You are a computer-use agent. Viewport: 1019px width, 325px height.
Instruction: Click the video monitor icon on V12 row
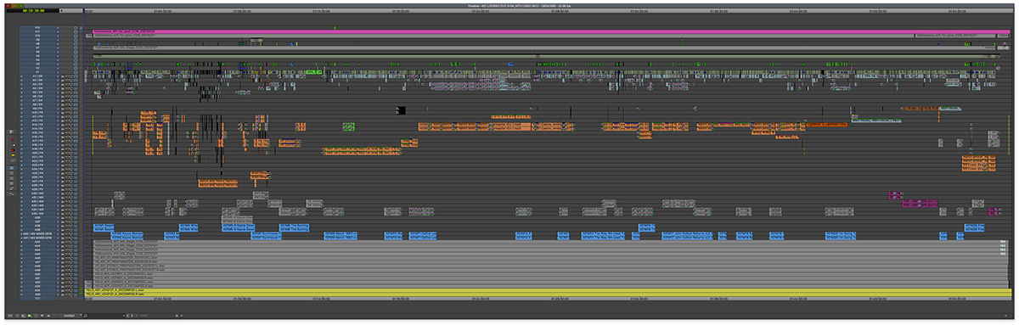pyautogui.click(x=81, y=28)
